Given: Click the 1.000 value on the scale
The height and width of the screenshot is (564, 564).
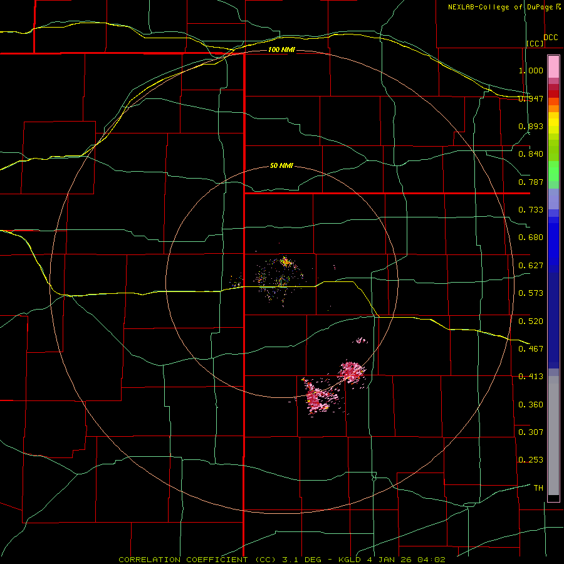Looking at the screenshot, I should pos(531,70).
